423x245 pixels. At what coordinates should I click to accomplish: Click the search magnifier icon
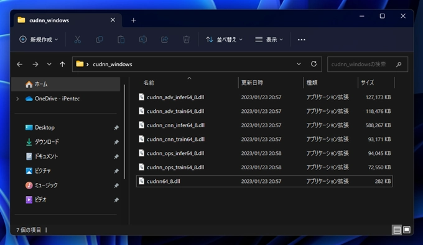(x=399, y=65)
